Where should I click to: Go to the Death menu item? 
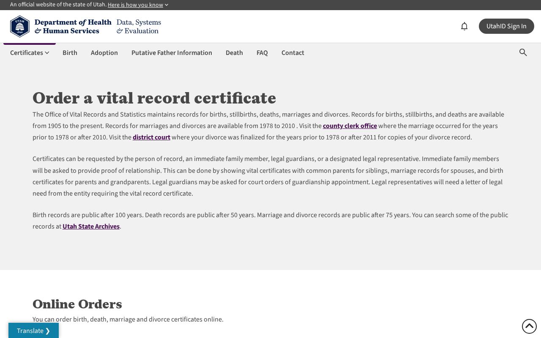(x=234, y=52)
